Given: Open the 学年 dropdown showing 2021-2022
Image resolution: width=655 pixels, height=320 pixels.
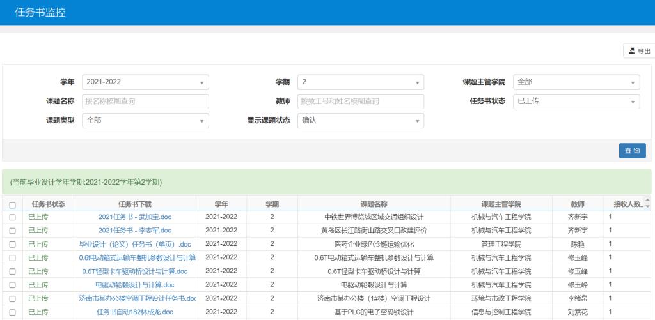Looking at the screenshot, I should (x=145, y=82).
